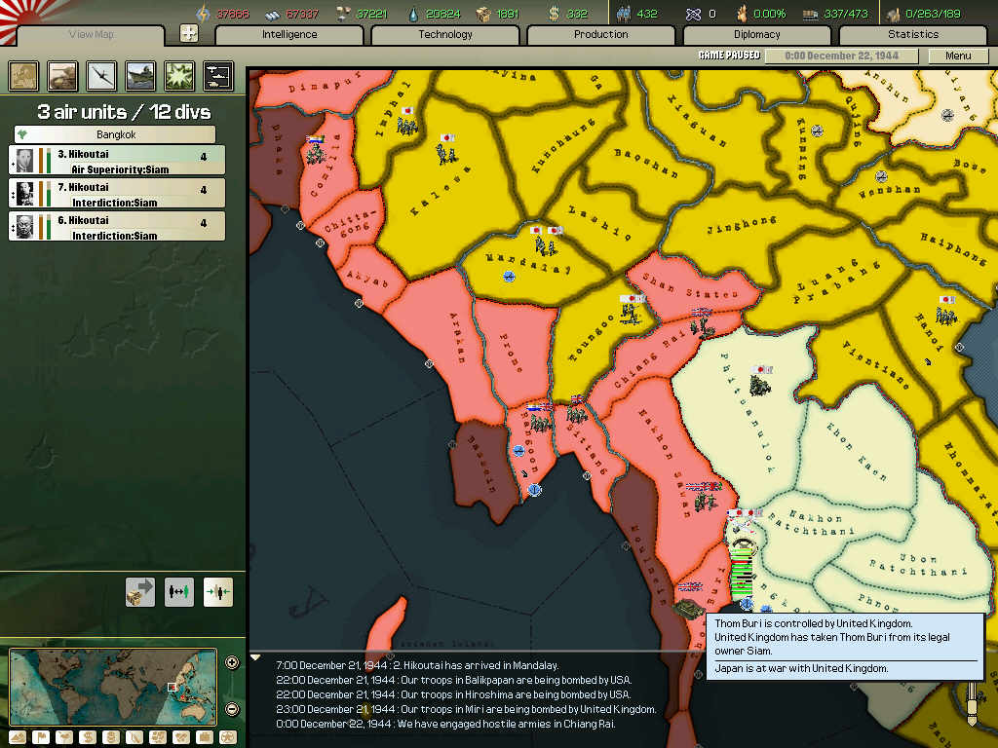Open the Bangkok location header
The height and width of the screenshot is (748, 998).
coord(115,134)
